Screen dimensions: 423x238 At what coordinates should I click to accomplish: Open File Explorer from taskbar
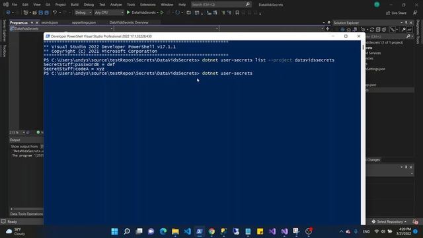[175, 231]
